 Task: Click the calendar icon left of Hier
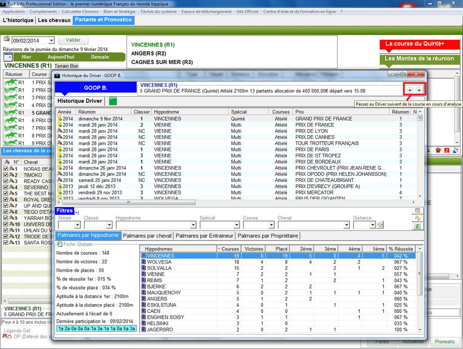8,57
